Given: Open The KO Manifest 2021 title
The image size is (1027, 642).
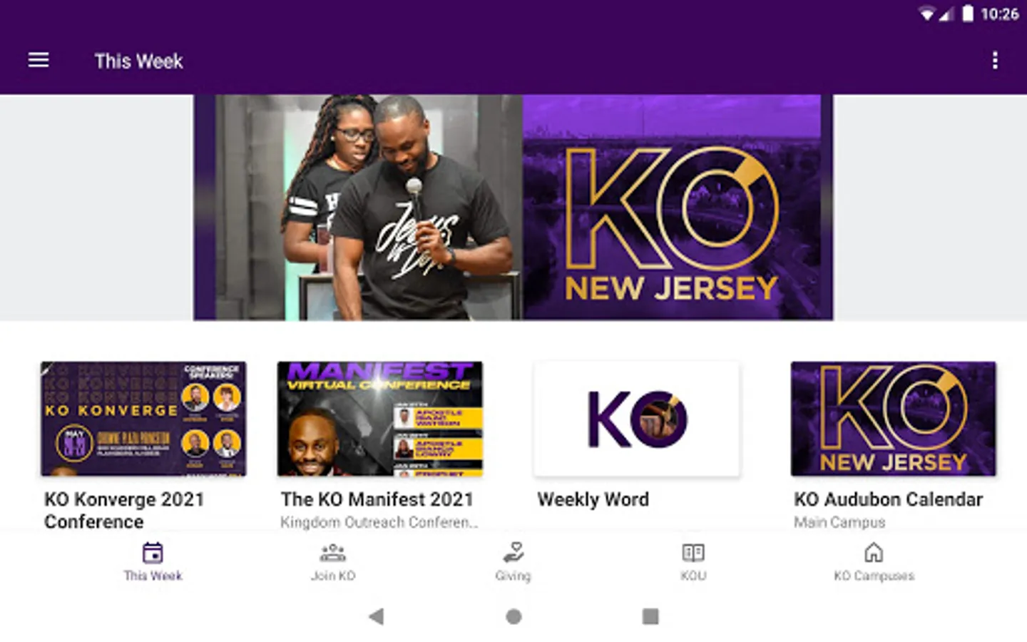Looking at the screenshot, I should (x=377, y=499).
